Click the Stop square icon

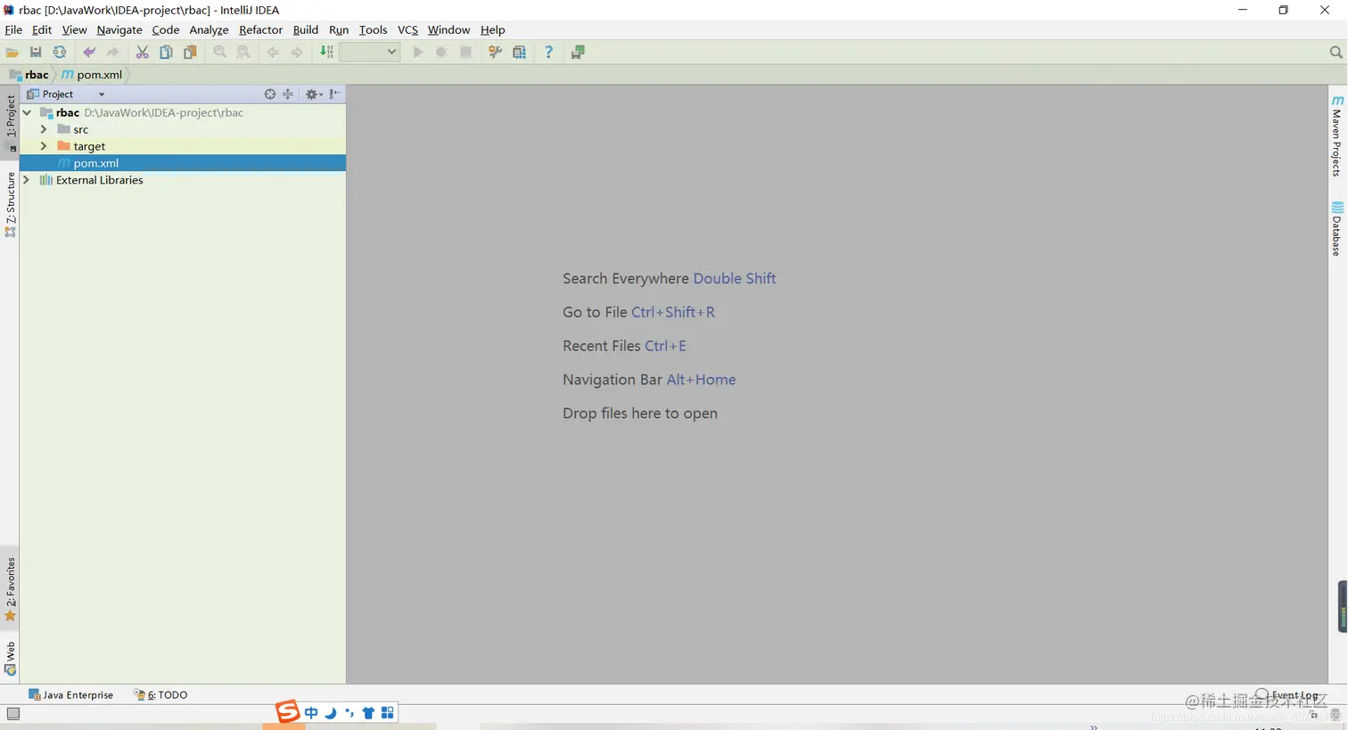[465, 53]
